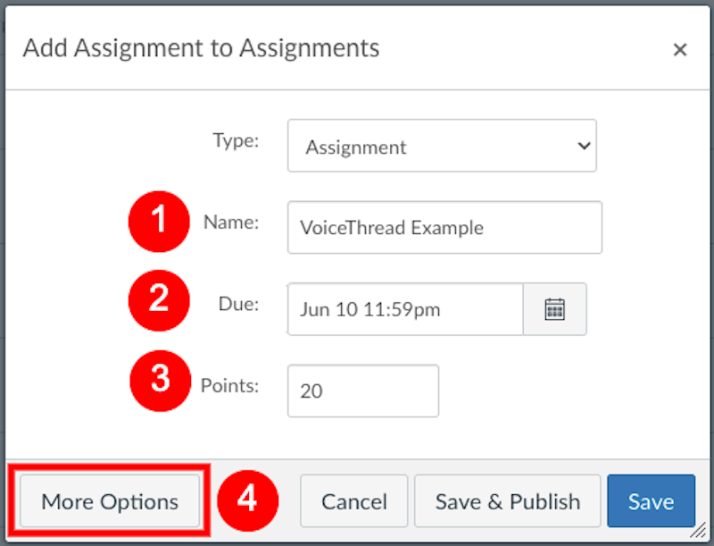Viewport: 714px width, 546px height.
Task: Select the Points input field
Action: click(362, 391)
